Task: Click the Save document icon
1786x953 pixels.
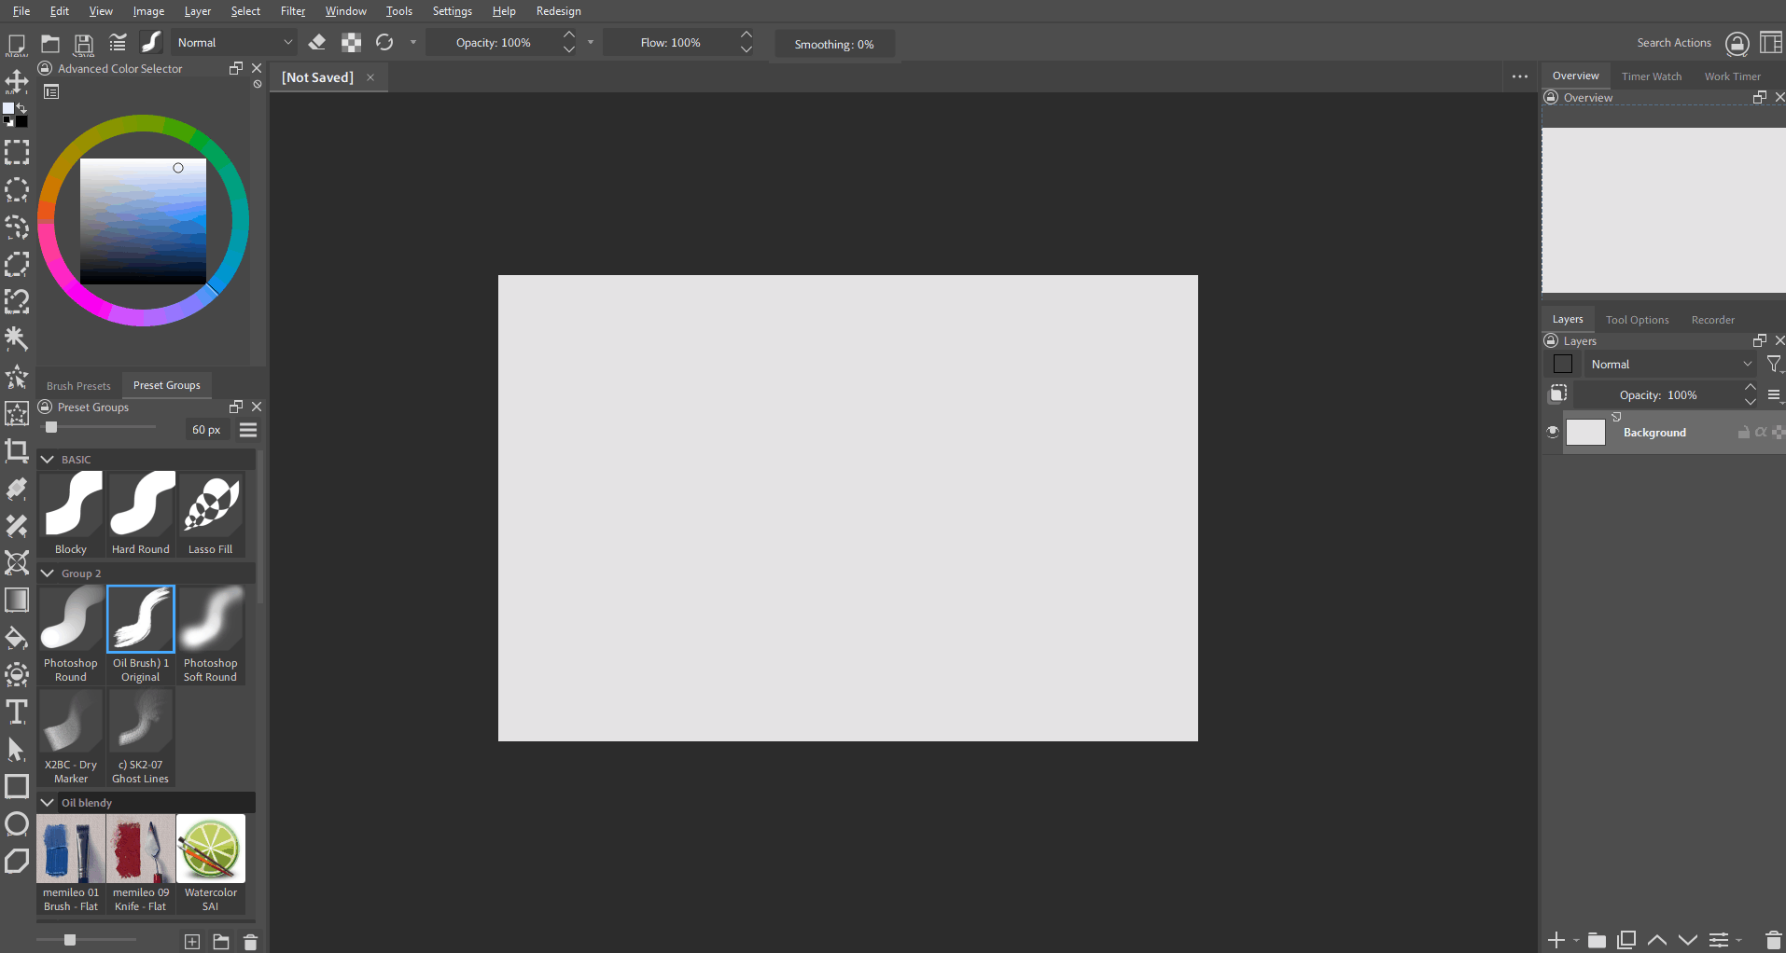Action: point(84,43)
